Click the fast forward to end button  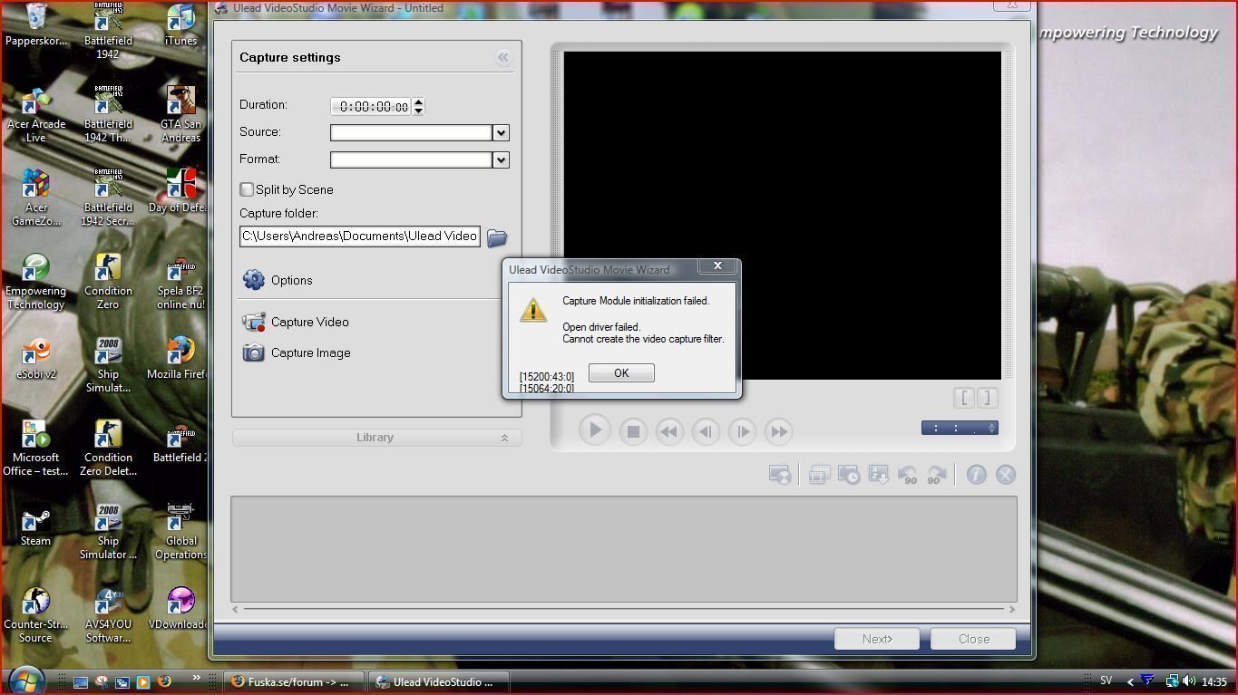778,431
